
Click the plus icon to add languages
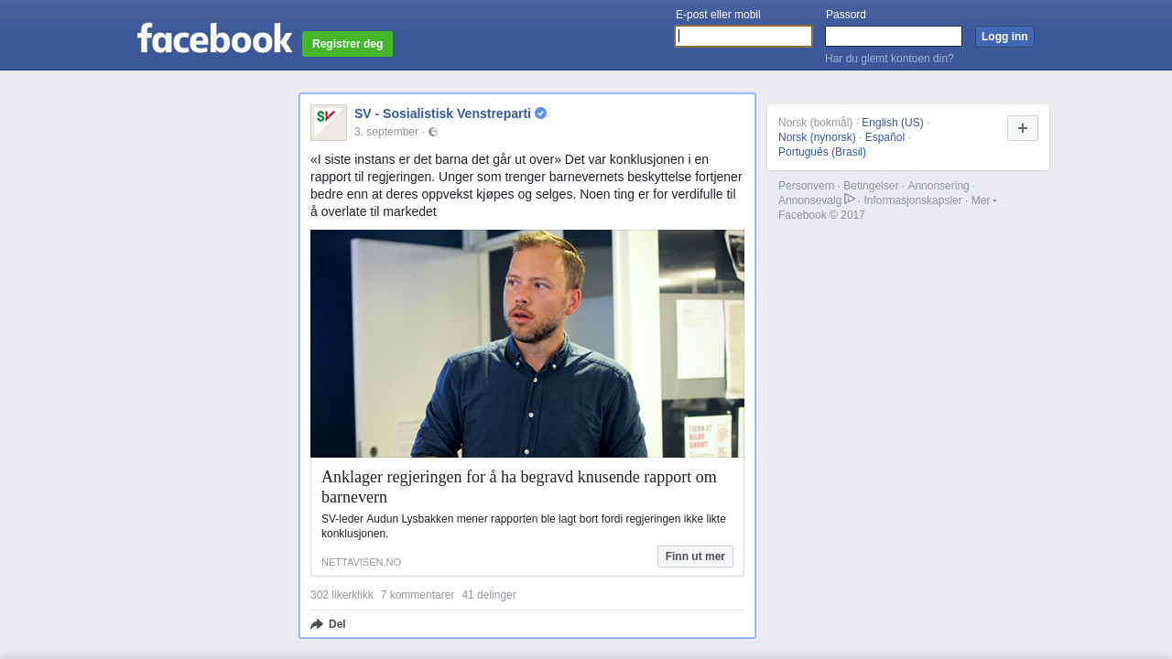[1023, 128]
